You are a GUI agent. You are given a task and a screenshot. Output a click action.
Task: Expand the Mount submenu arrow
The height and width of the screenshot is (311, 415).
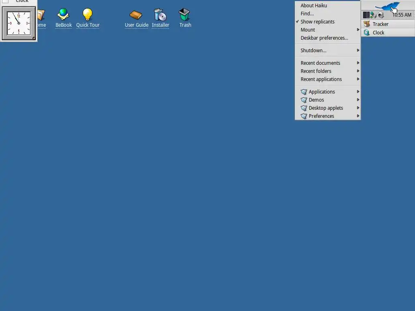pyautogui.click(x=358, y=30)
